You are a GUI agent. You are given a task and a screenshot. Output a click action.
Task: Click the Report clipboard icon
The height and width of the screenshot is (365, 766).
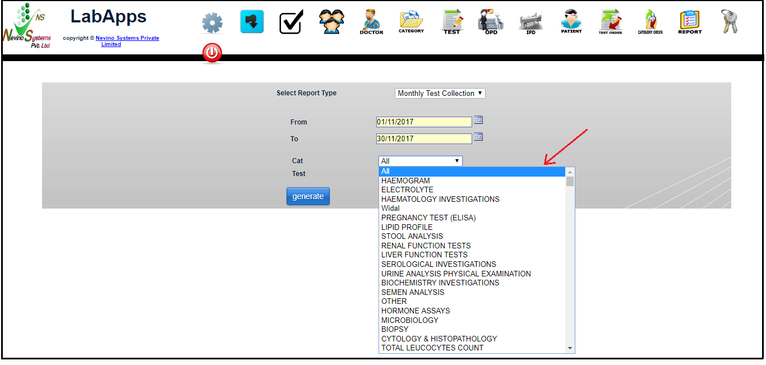coord(690,22)
